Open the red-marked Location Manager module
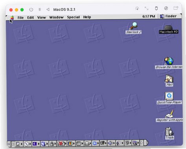Viewport: 186px width, 149px height. pyautogui.click(x=62, y=143)
